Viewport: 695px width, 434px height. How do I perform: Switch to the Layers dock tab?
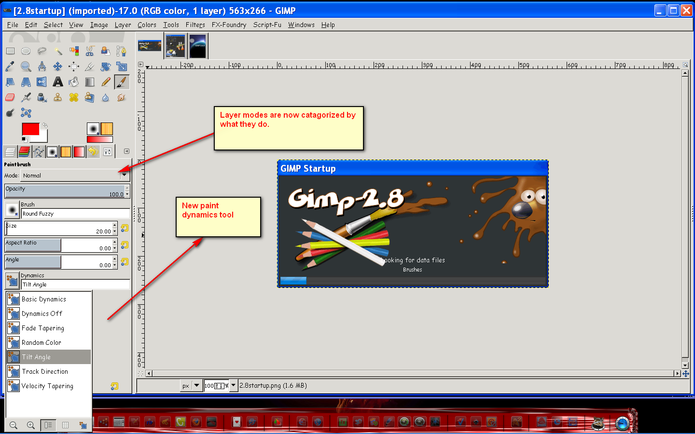coord(10,152)
